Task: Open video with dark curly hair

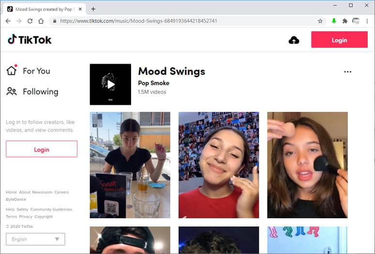Action: pyautogui.click(x=219, y=240)
